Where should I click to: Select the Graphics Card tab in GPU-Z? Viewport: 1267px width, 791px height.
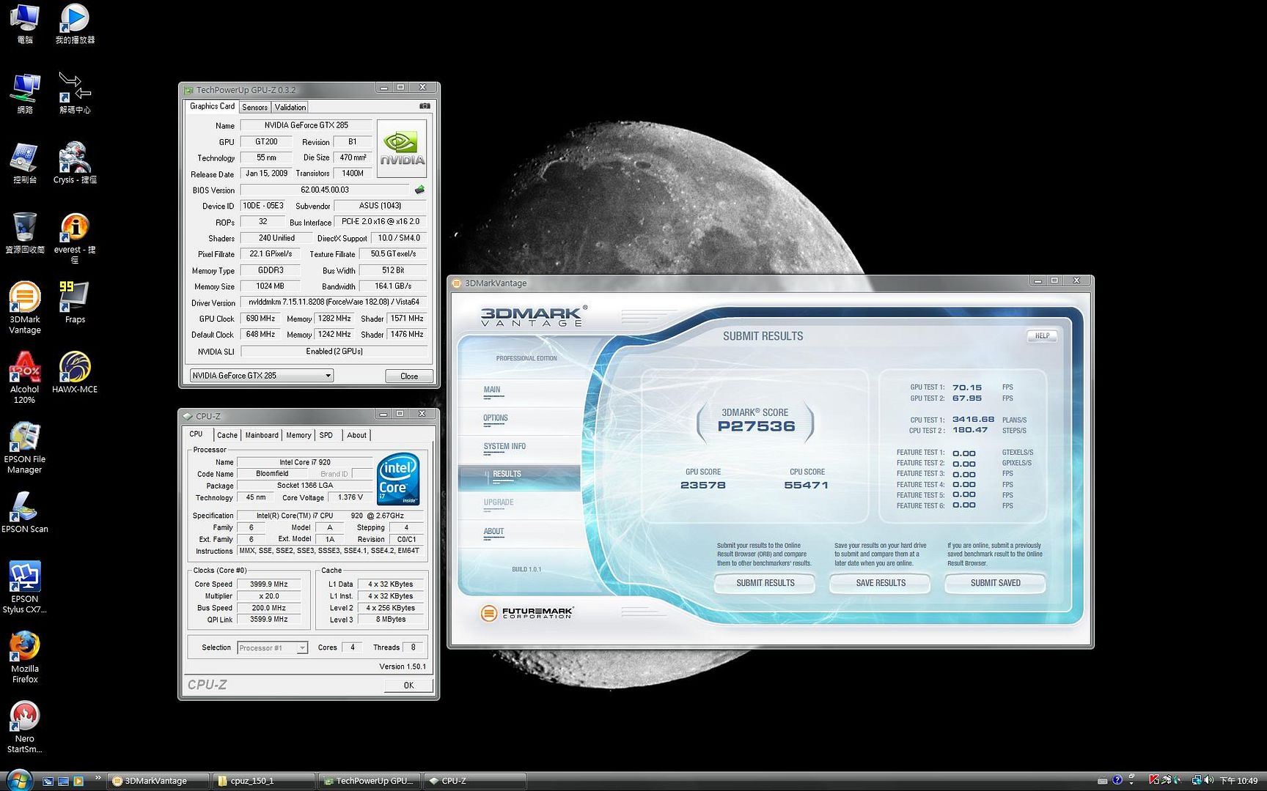tap(212, 106)
